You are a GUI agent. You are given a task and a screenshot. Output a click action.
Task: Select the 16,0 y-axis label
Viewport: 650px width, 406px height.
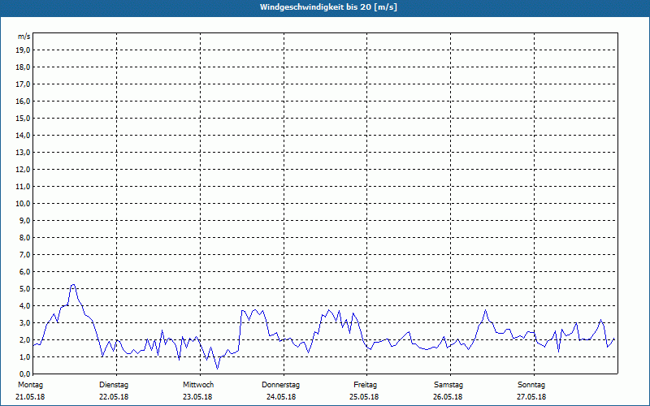(23, 101)
